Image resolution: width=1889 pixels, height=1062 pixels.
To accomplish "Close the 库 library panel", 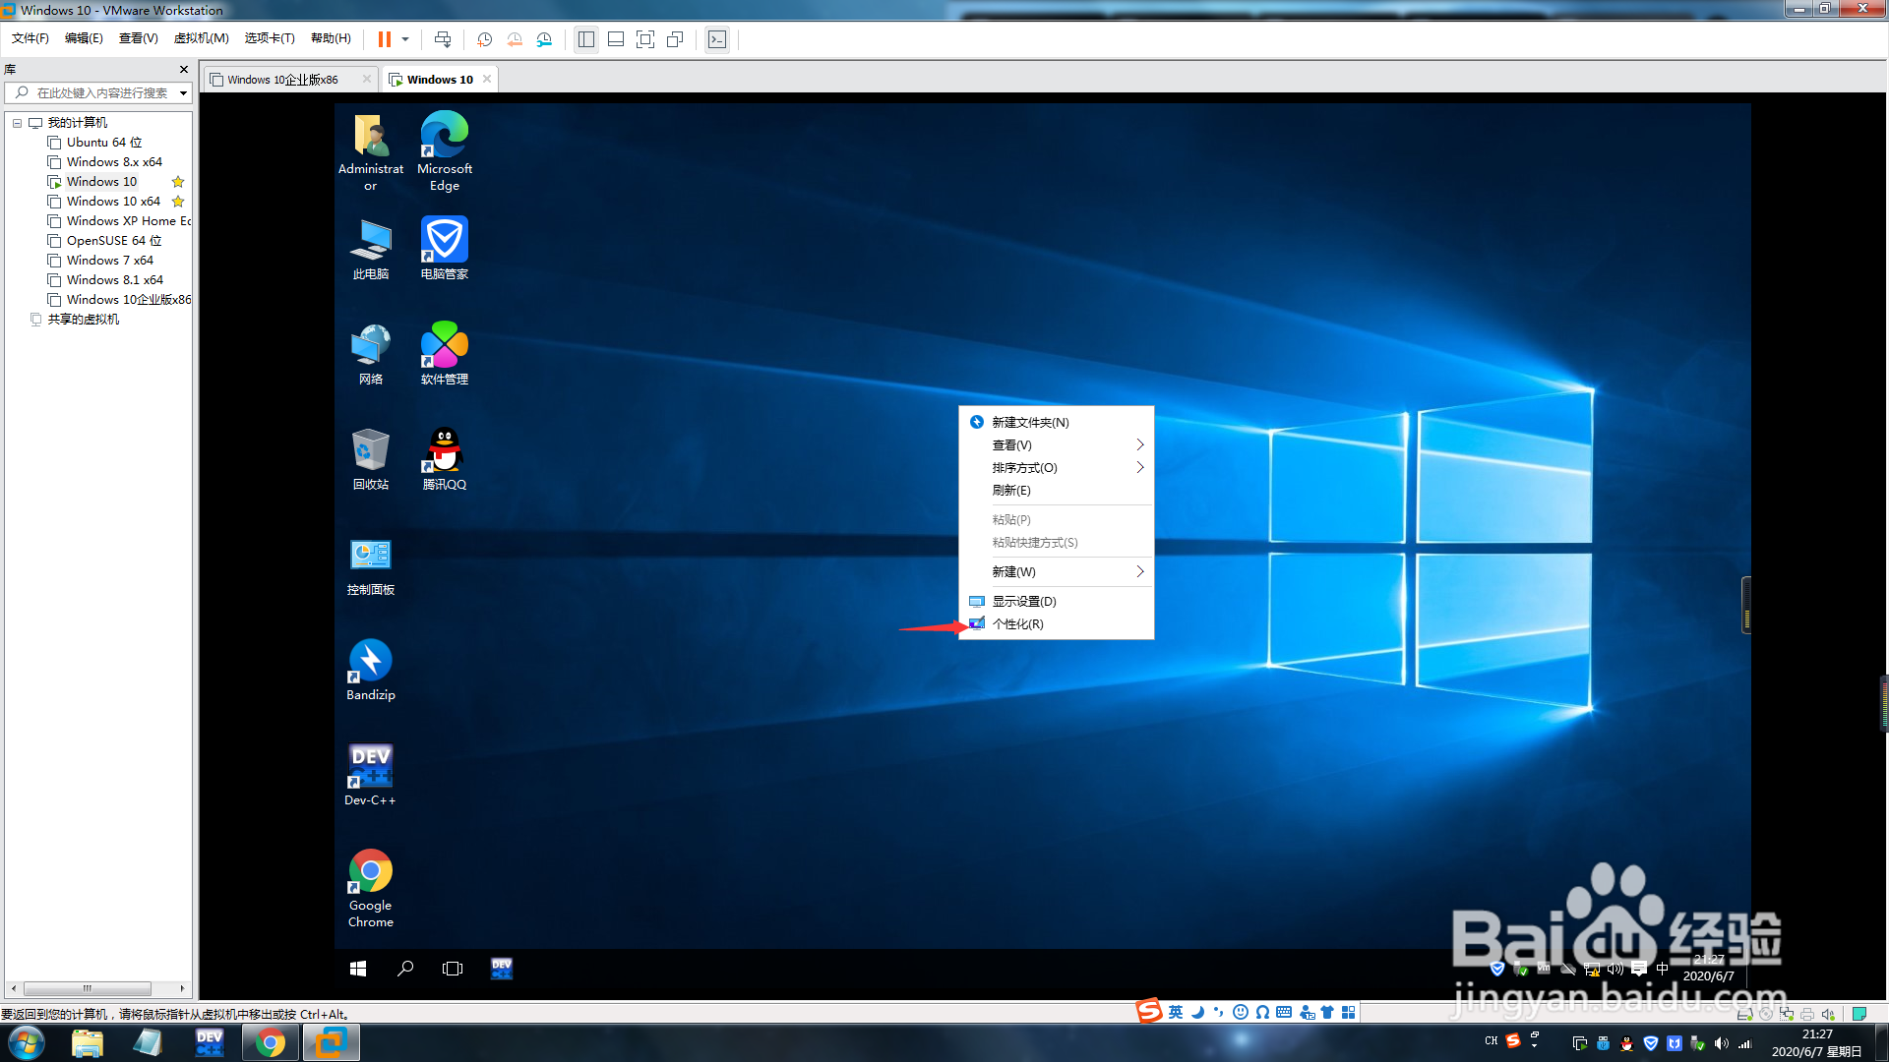I will pyautogui.click(x=184, y=69).
